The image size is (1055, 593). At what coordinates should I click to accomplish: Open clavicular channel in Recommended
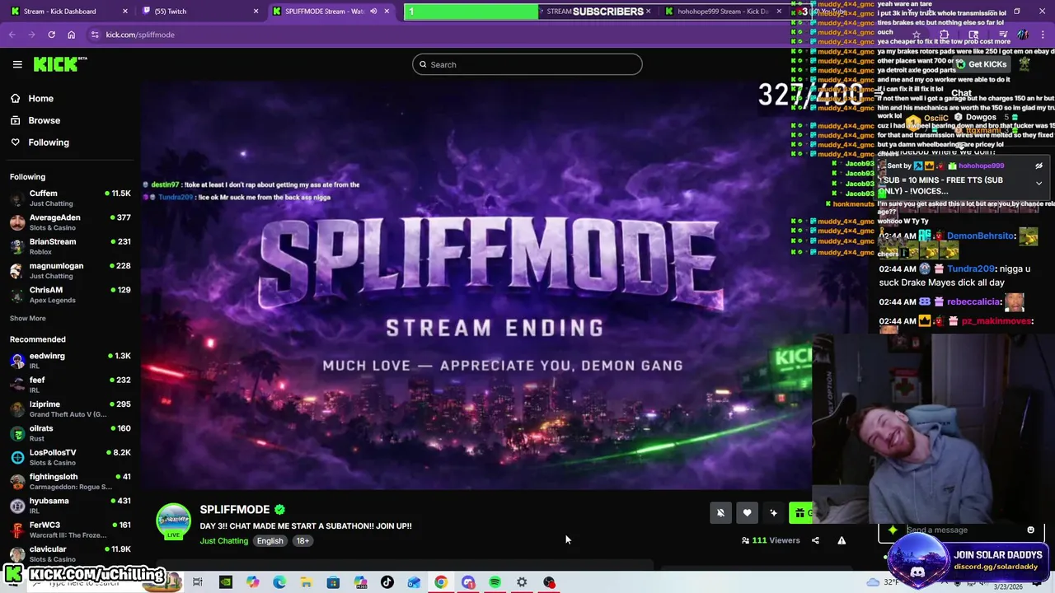70,553
